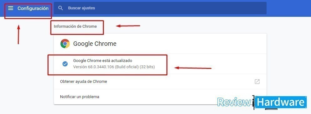Click the red arrow pointing up at Configuración
Image resolution: width=311 pixels, height=114 pixels.
(x=18, y=35)
